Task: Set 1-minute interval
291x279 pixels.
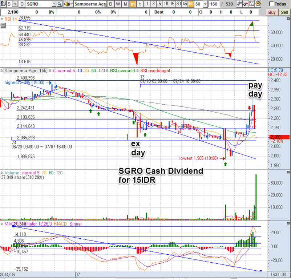Action: (x=147, y=4)
